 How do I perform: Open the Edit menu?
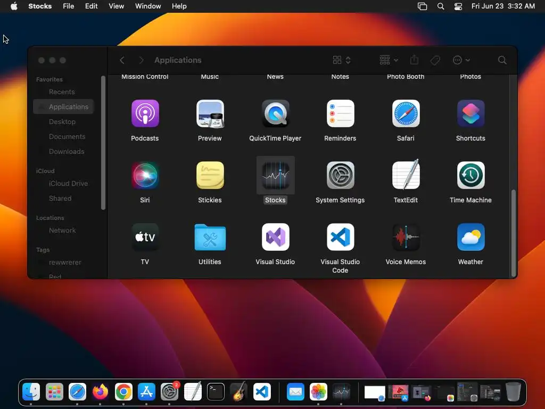click(x=92, y=6)
